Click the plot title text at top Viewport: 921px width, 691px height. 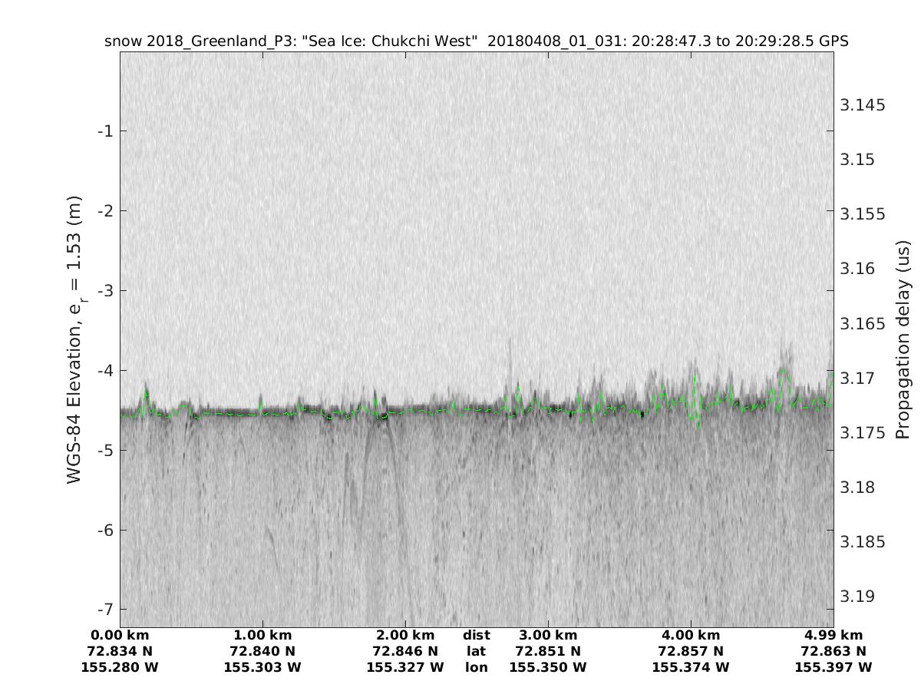[x=476, y=41]
